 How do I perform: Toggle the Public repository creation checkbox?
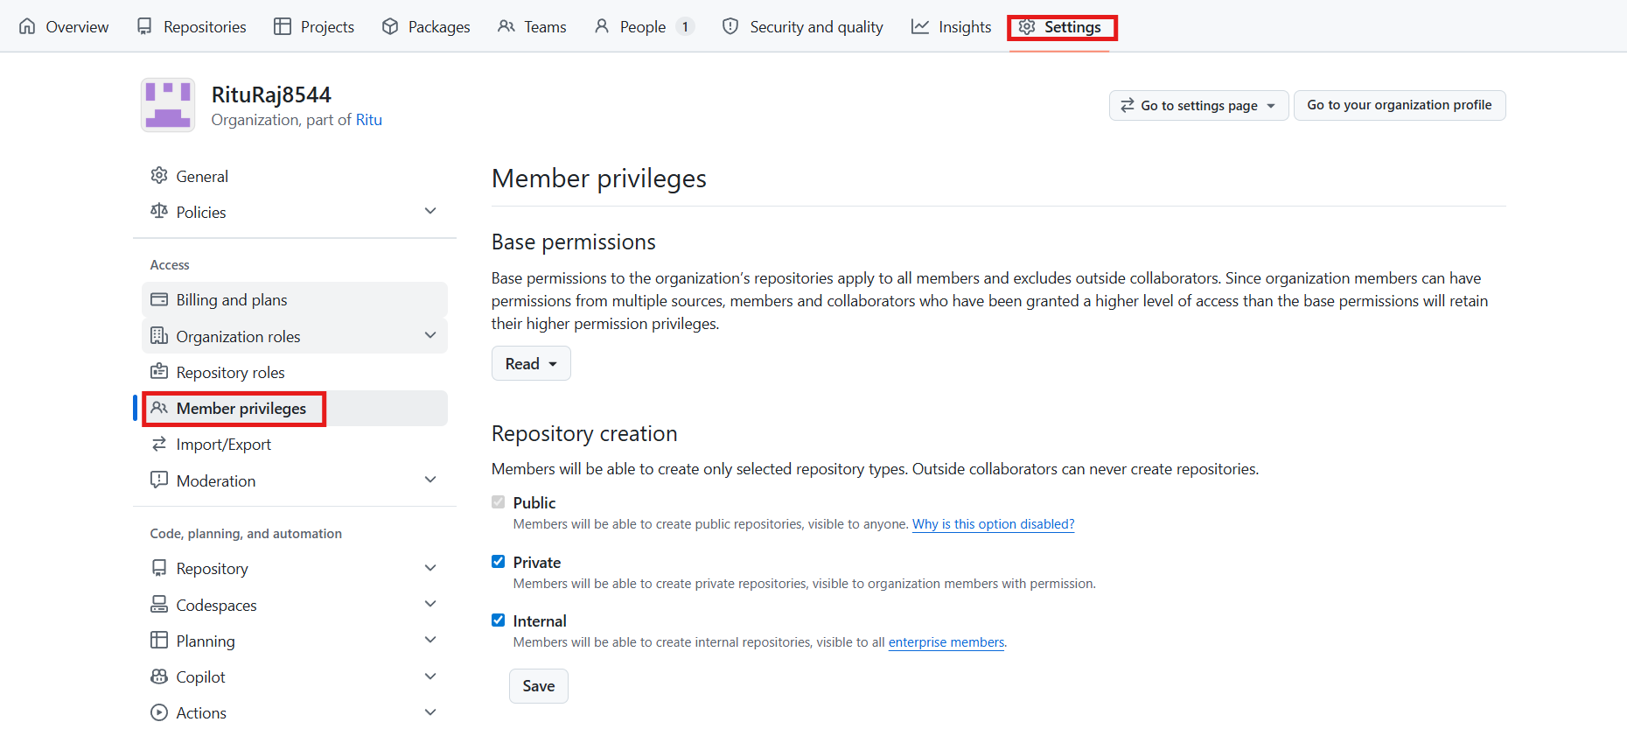point(499,502)
